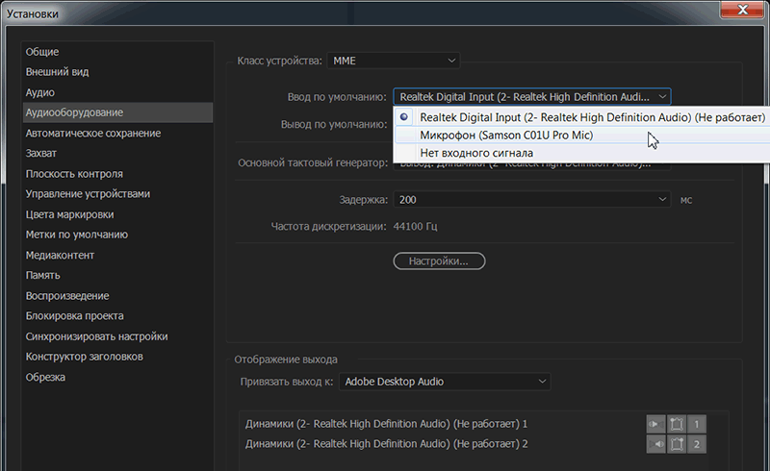
Task: Click channel 1 icon in Динамики row 1
Action: point(696,424)
